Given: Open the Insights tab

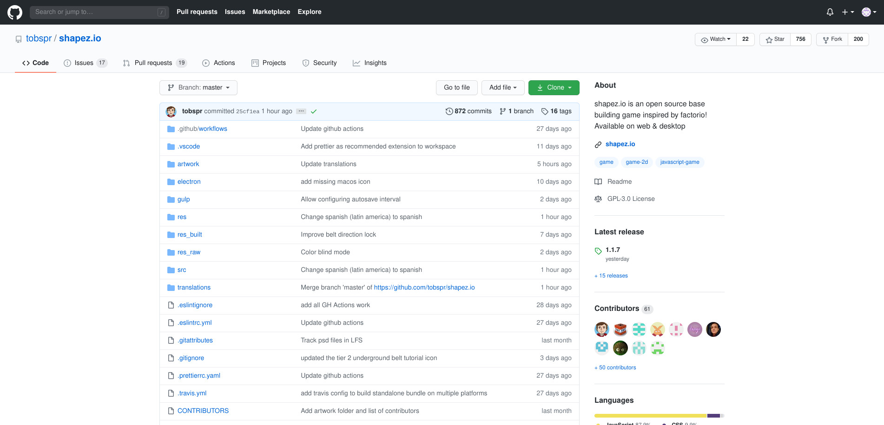Looking at the screenshot, I should tap(369, 63).
